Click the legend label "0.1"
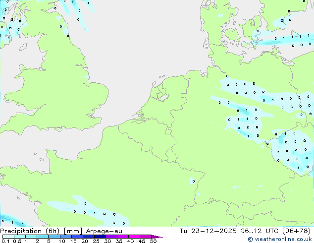Image resolution: width=314 pixels, height=243 pixels. pyautogui.click(x=5, y=241)
